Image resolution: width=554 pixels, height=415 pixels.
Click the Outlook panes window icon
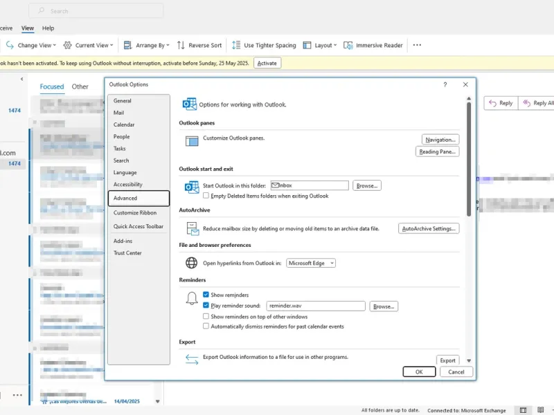coord(192,141)
